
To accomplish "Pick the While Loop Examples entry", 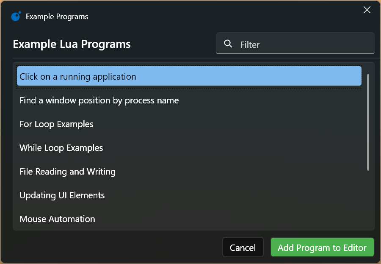I will pos(189,148).
